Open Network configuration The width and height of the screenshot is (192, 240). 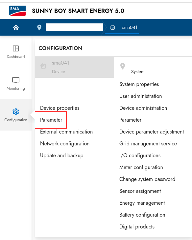click(x=65, y=144)
